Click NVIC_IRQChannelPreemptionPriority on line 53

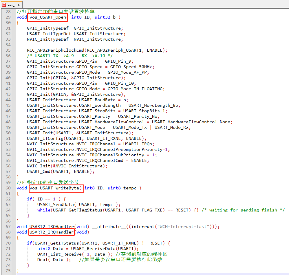(x=119, y=149)
